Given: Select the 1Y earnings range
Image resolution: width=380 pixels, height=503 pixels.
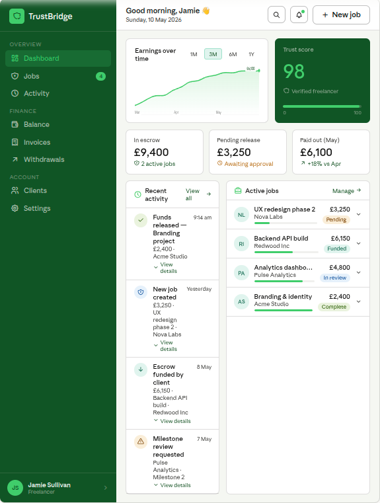Looking at the screenshot, I should (251, 54).
